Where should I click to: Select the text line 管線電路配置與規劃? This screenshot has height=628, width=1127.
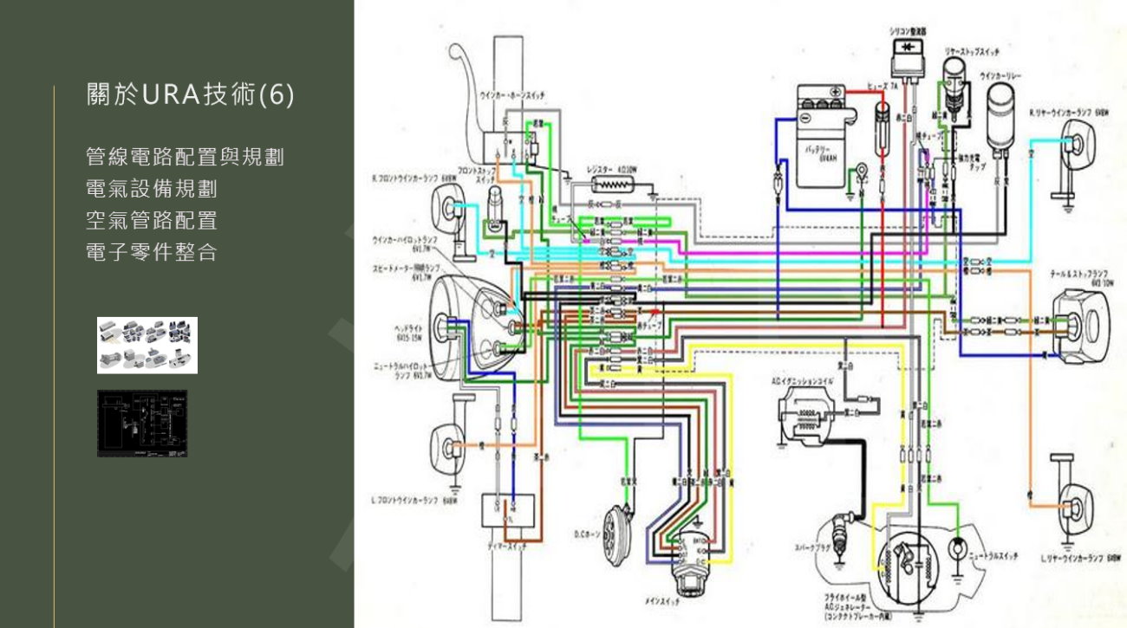tap(186, 158)
